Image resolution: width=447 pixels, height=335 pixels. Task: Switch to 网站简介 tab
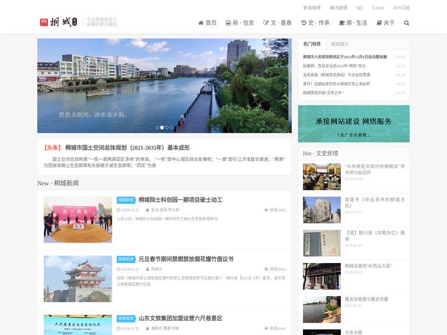click(340, 44)
